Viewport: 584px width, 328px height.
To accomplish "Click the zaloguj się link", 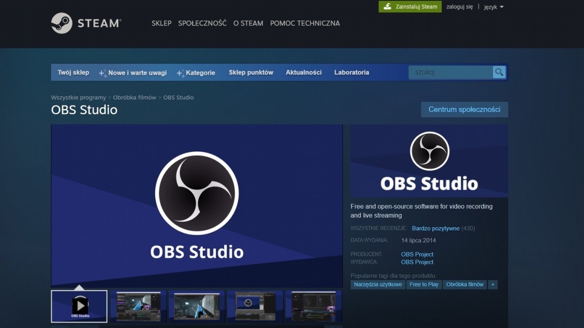I will coord(459,7).
